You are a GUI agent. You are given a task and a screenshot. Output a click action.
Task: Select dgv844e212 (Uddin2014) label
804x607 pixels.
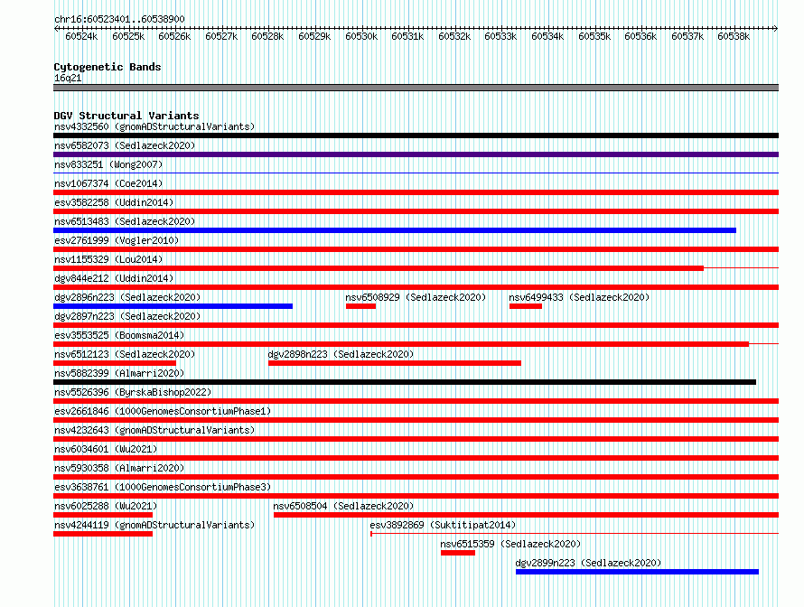pyautogui.click(x=114, y=278)
